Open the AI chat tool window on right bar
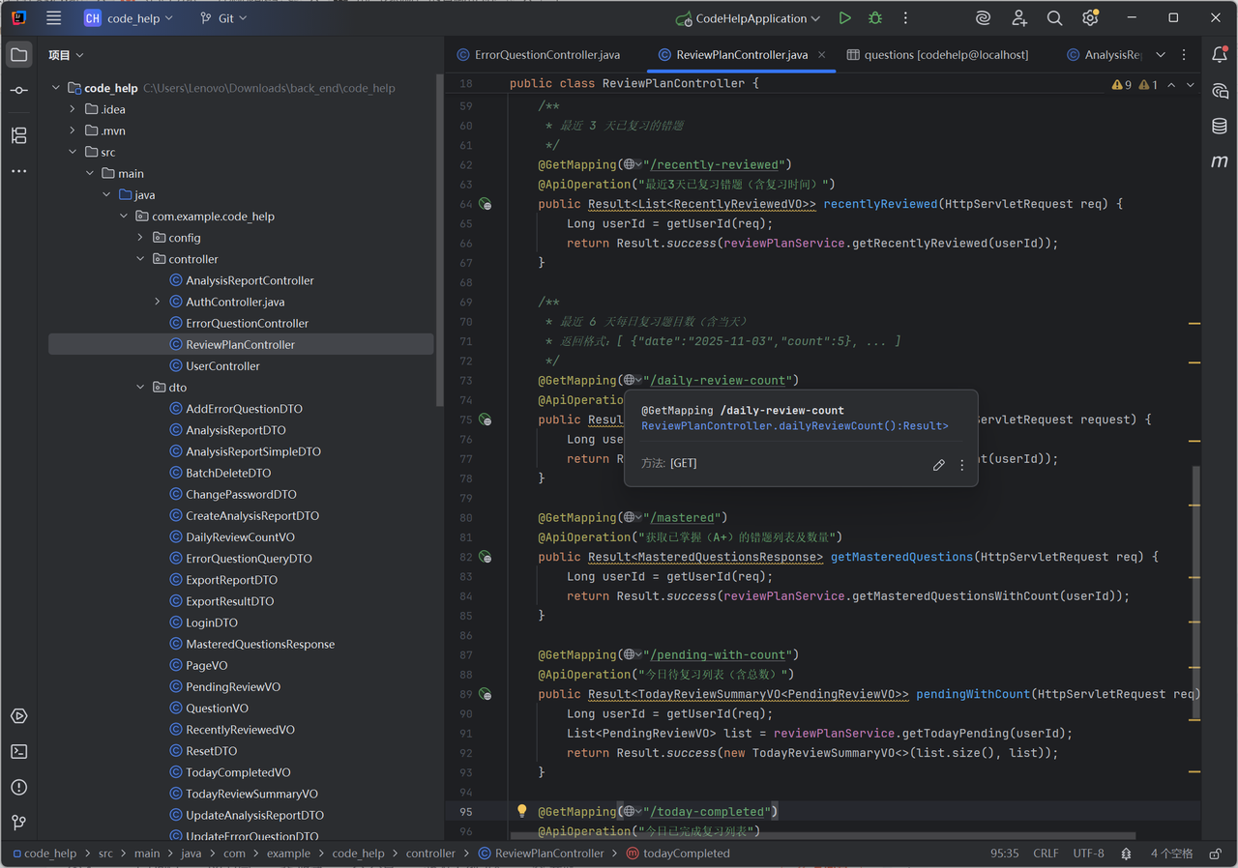 [1220, 91]
